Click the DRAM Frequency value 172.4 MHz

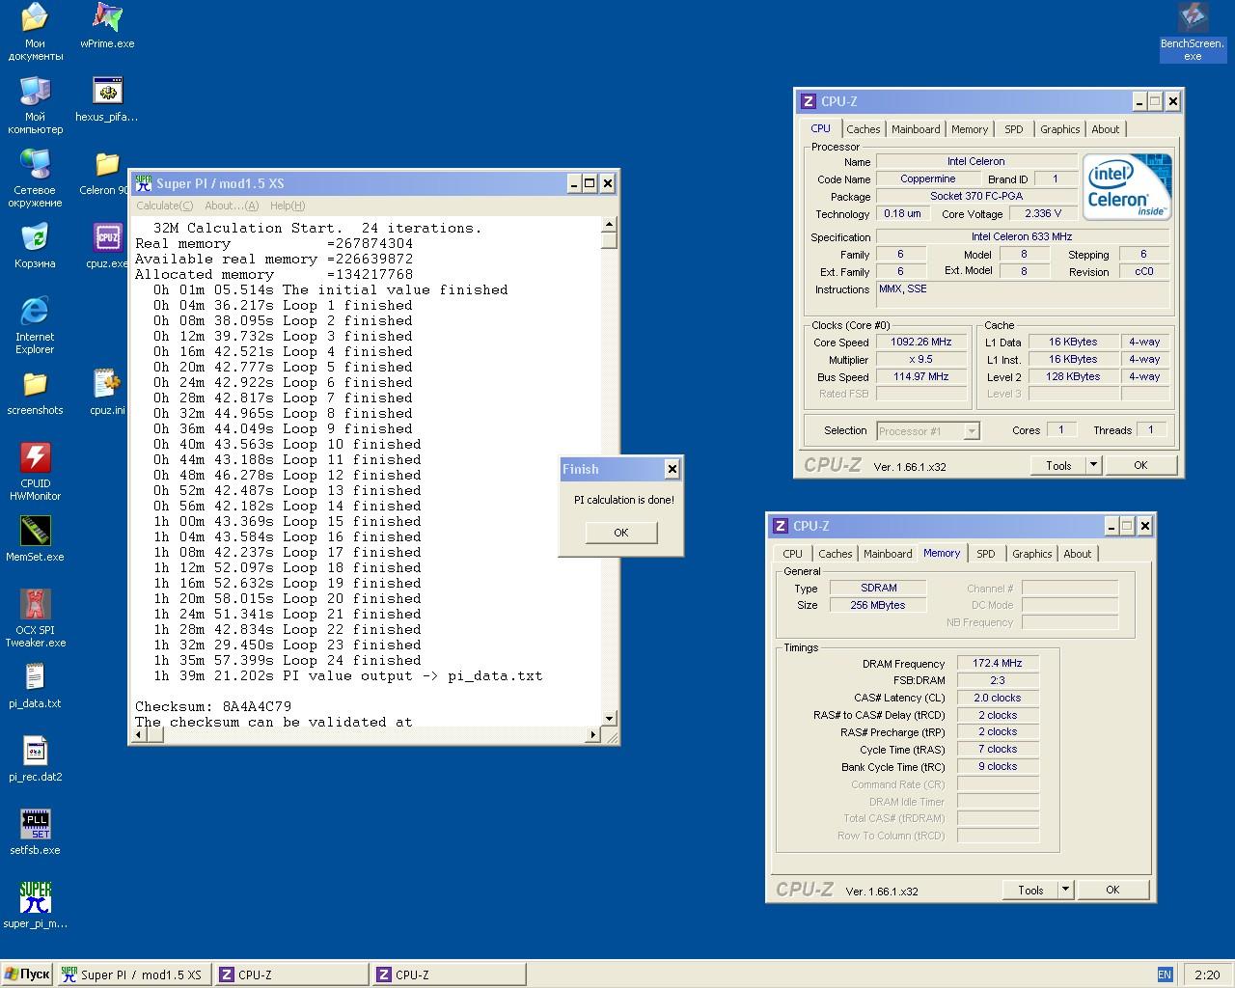tap(998, 663)
